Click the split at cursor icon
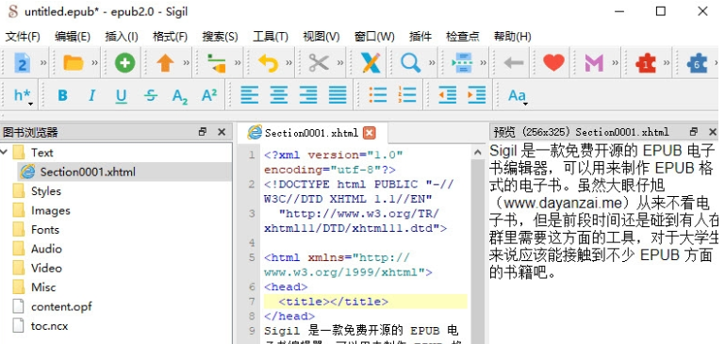Viewport: 725px width, 344px height. 462,62
